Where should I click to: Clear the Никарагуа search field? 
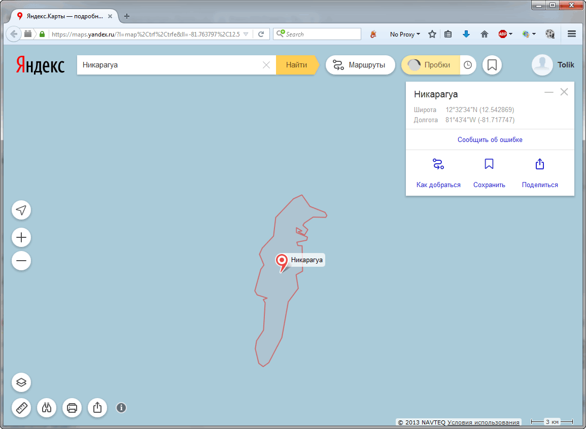coord(266,65)
